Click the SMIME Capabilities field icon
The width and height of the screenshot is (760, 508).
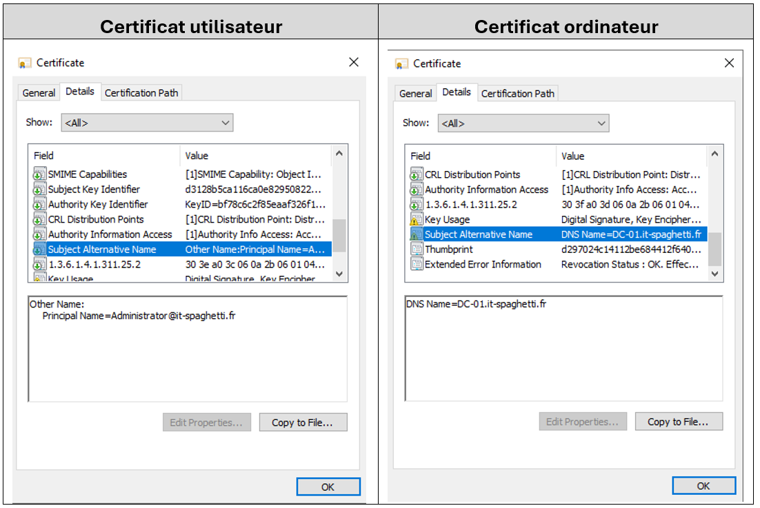coord(39,174)
